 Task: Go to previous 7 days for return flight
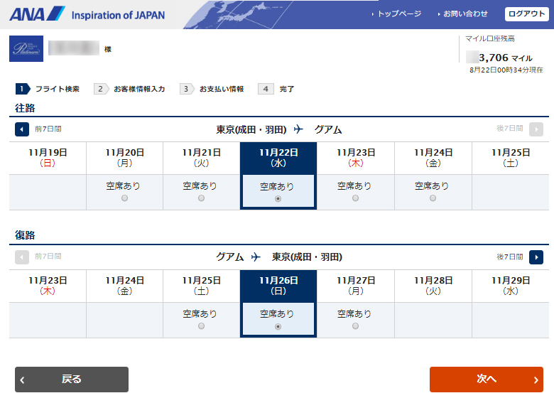pyautogui.click(x=22, y=257)
